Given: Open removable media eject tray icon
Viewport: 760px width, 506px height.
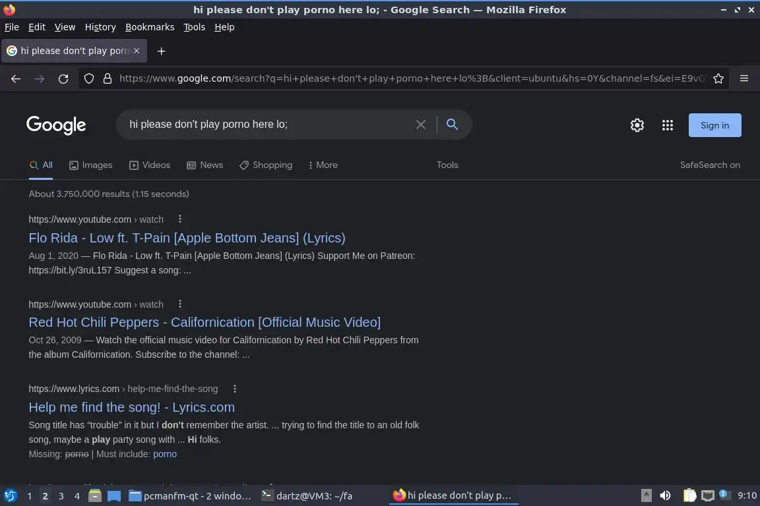Looking at the screenshot, I should (x=646, y=496).
